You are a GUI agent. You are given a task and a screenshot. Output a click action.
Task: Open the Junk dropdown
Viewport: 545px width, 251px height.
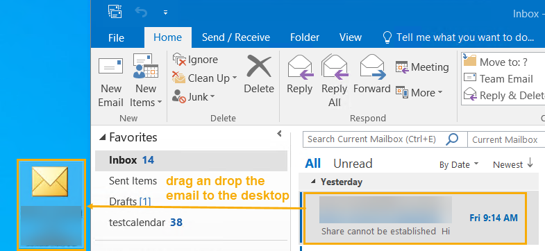coord(194,97)
